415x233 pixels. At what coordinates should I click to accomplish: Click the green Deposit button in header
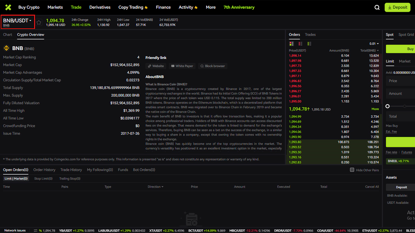coord(397,7)
